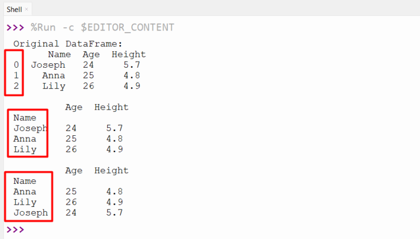Click the Name column header in the first table
This screenshot has width=420, height=239.
pyautogui.click(x=59, y=55)
